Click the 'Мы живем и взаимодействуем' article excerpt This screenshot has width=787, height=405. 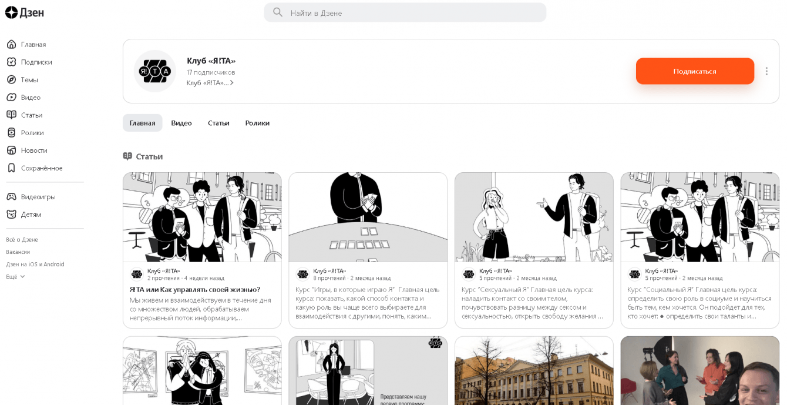[x=200, y=309]
